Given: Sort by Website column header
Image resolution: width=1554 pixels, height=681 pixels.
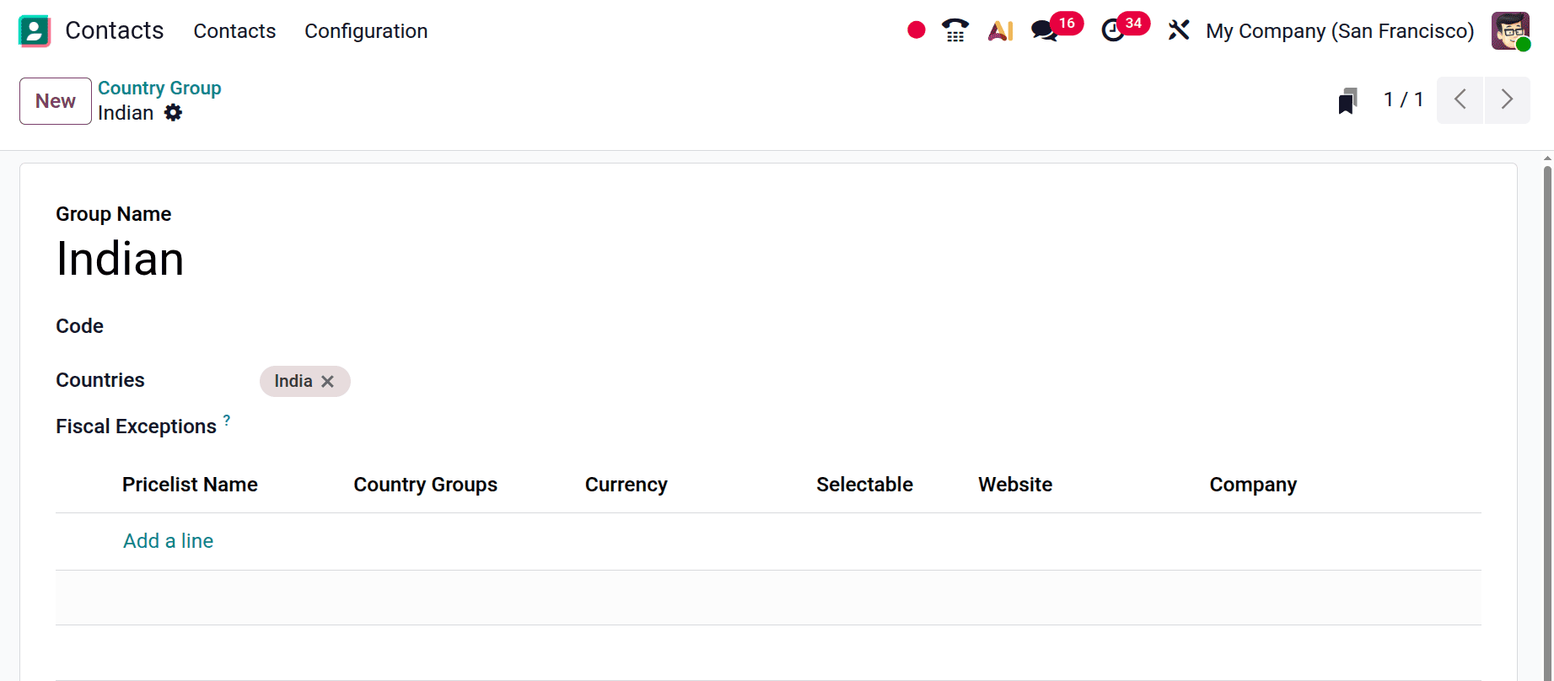Looking at the screenshot, I should click(1015, 485).
